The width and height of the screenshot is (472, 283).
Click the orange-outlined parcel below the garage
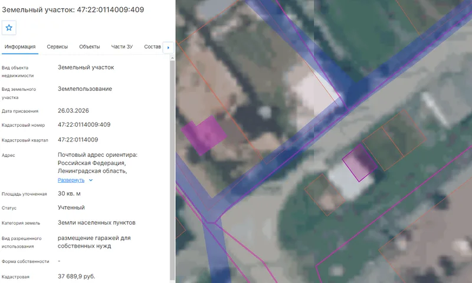pos(324,195)
